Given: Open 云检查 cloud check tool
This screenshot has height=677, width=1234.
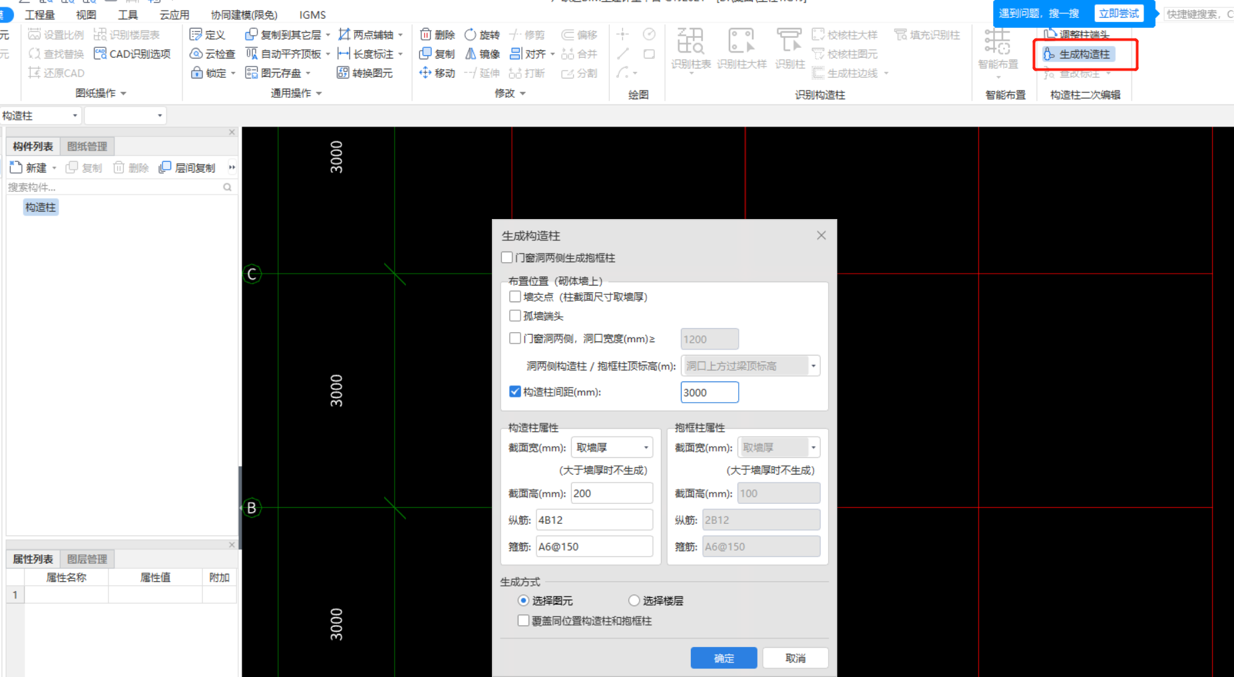Looking at the screenshot, I should point(212,54).
